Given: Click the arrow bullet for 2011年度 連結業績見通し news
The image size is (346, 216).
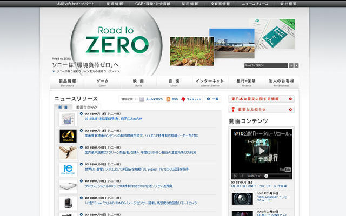Looking at the screenshot, I should [81, 114].
